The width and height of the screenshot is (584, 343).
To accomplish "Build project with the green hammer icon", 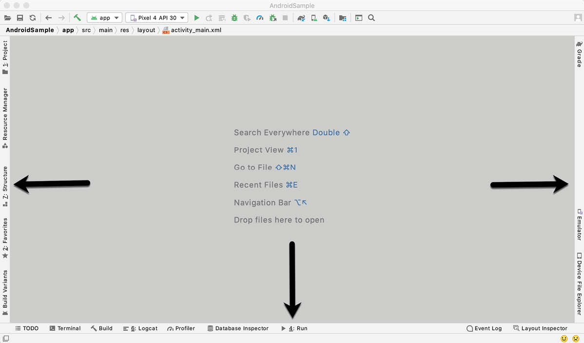I will click(77, 18).
